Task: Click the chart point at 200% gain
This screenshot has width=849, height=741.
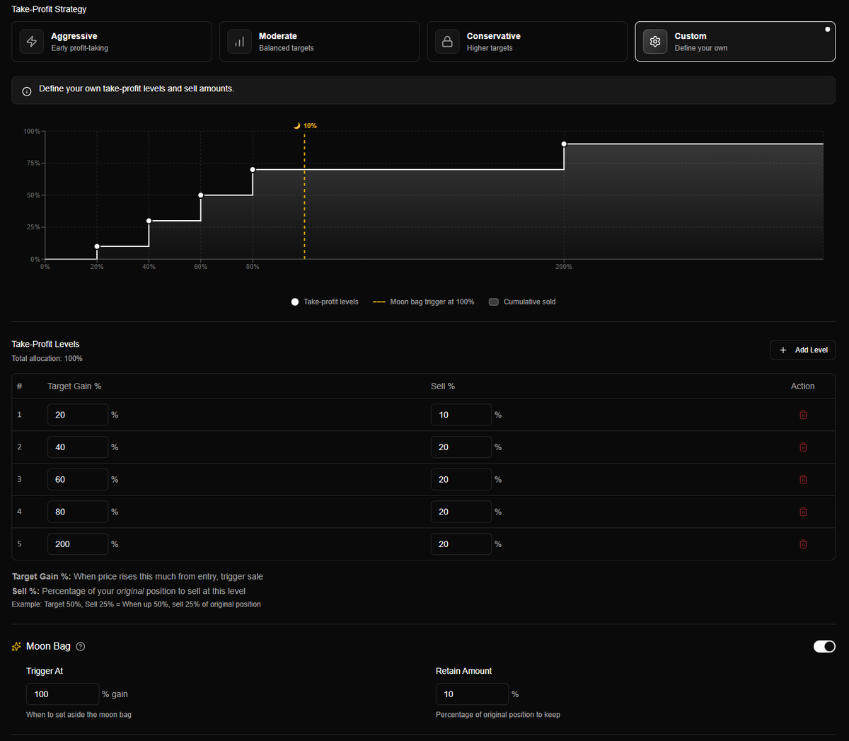Action: (x=564, y=144)
